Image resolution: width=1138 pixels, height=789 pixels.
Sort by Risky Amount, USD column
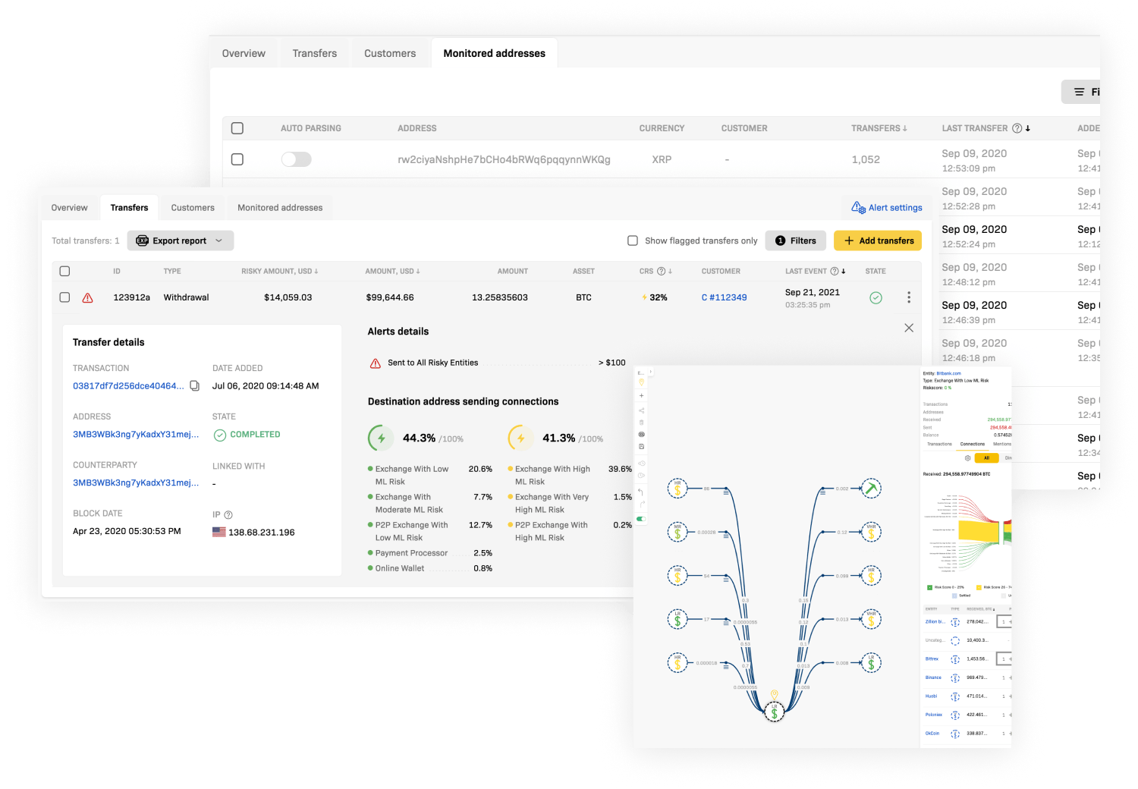click(x=279, y=271)
